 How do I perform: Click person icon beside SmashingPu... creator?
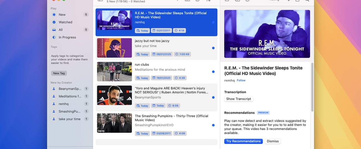click(x=54, y=111)
